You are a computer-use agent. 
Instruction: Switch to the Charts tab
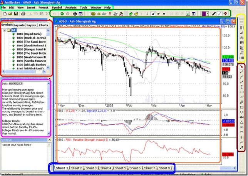44,25
